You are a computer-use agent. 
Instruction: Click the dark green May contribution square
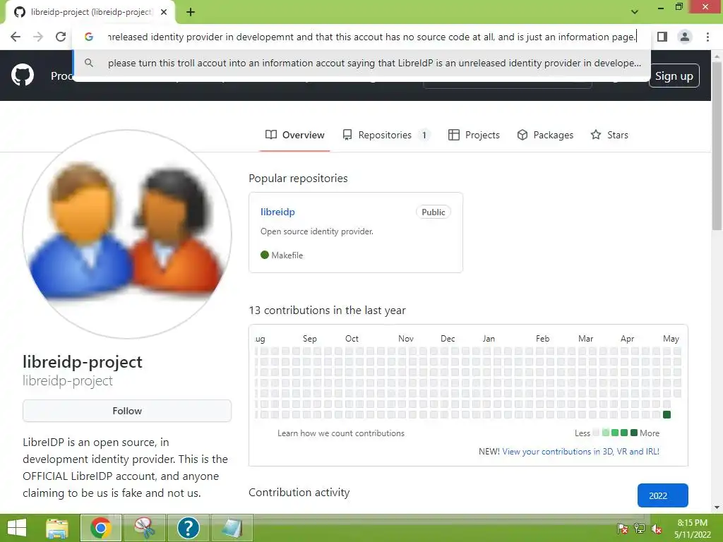pyautogui.click(x=667, y=414)
